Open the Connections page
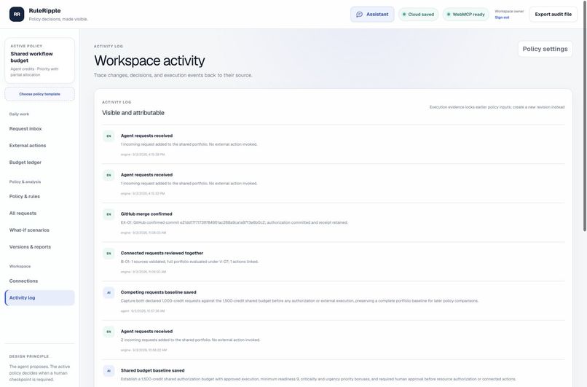The height and width of the screenshot is (387, 587). coord(39,281)
